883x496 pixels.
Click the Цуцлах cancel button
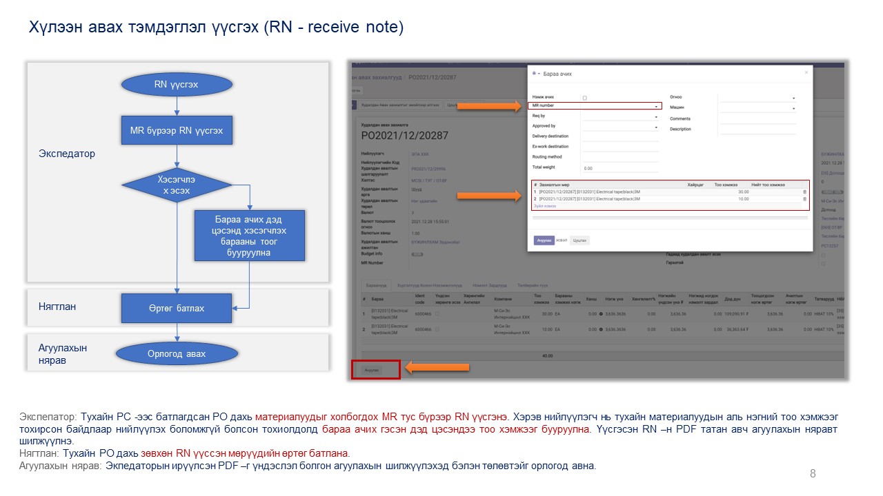coord(580,240)
